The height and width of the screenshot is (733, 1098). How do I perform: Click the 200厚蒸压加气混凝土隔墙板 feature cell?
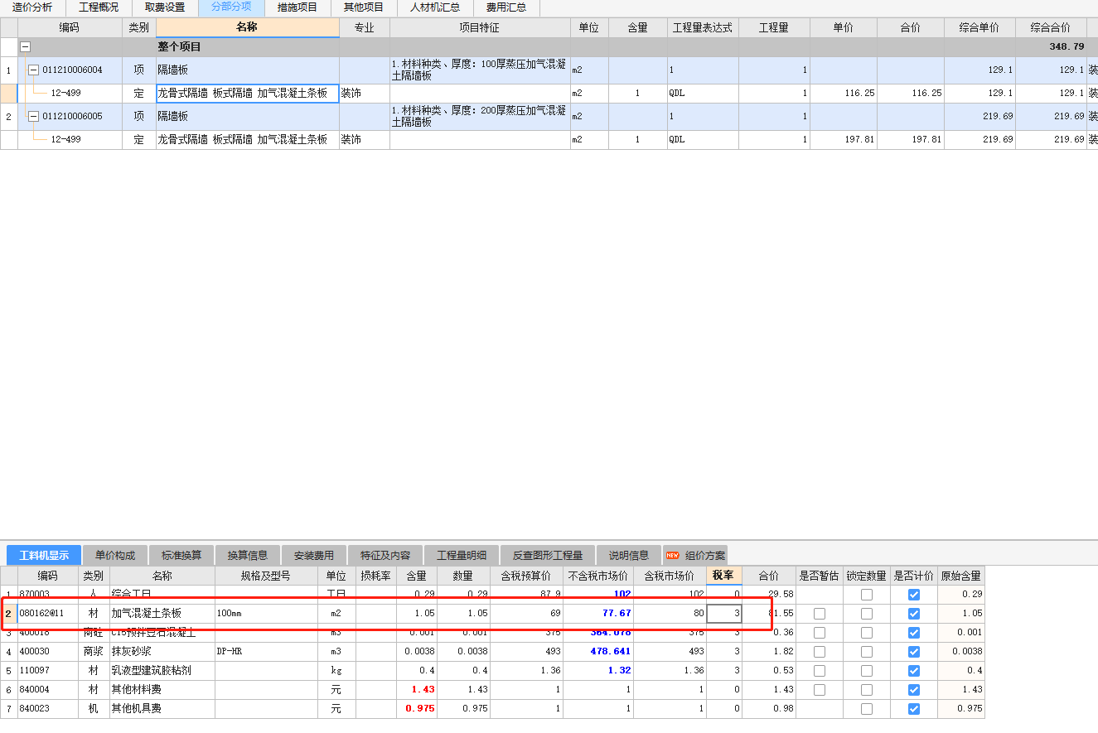click(480, 117)
